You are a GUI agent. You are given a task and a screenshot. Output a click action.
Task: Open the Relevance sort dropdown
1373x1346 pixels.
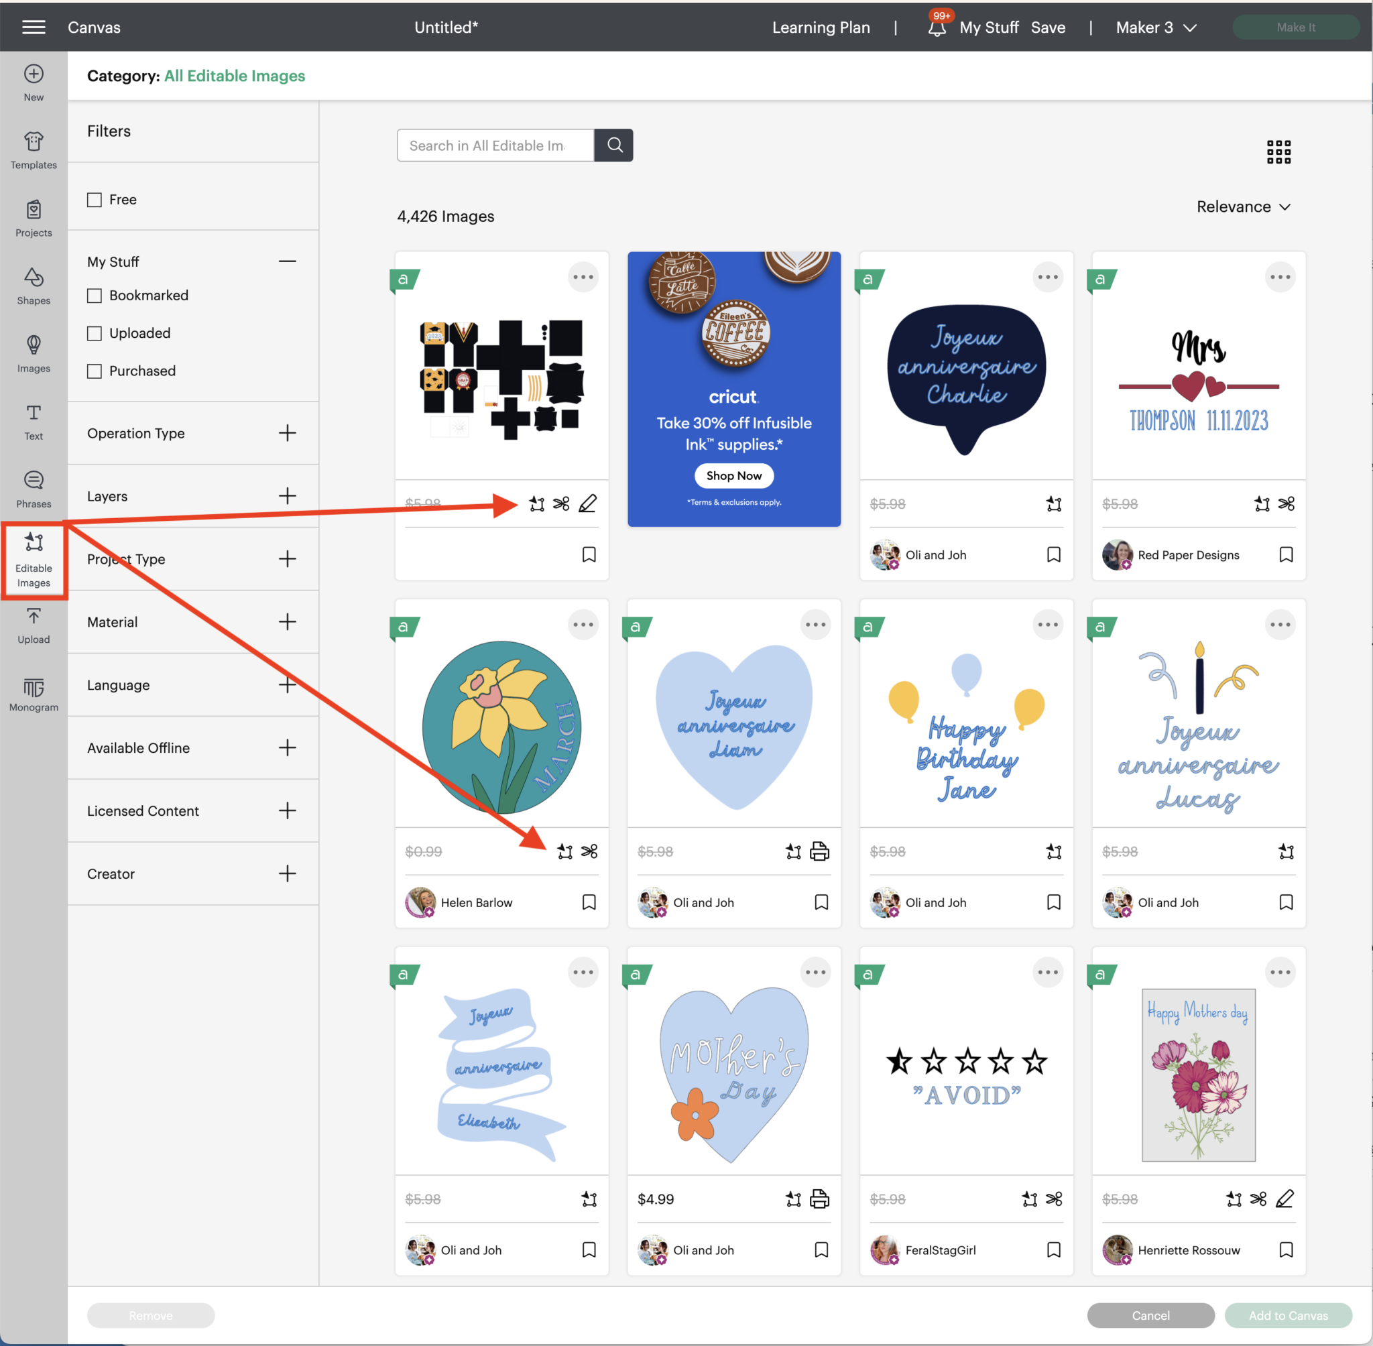1243,206
